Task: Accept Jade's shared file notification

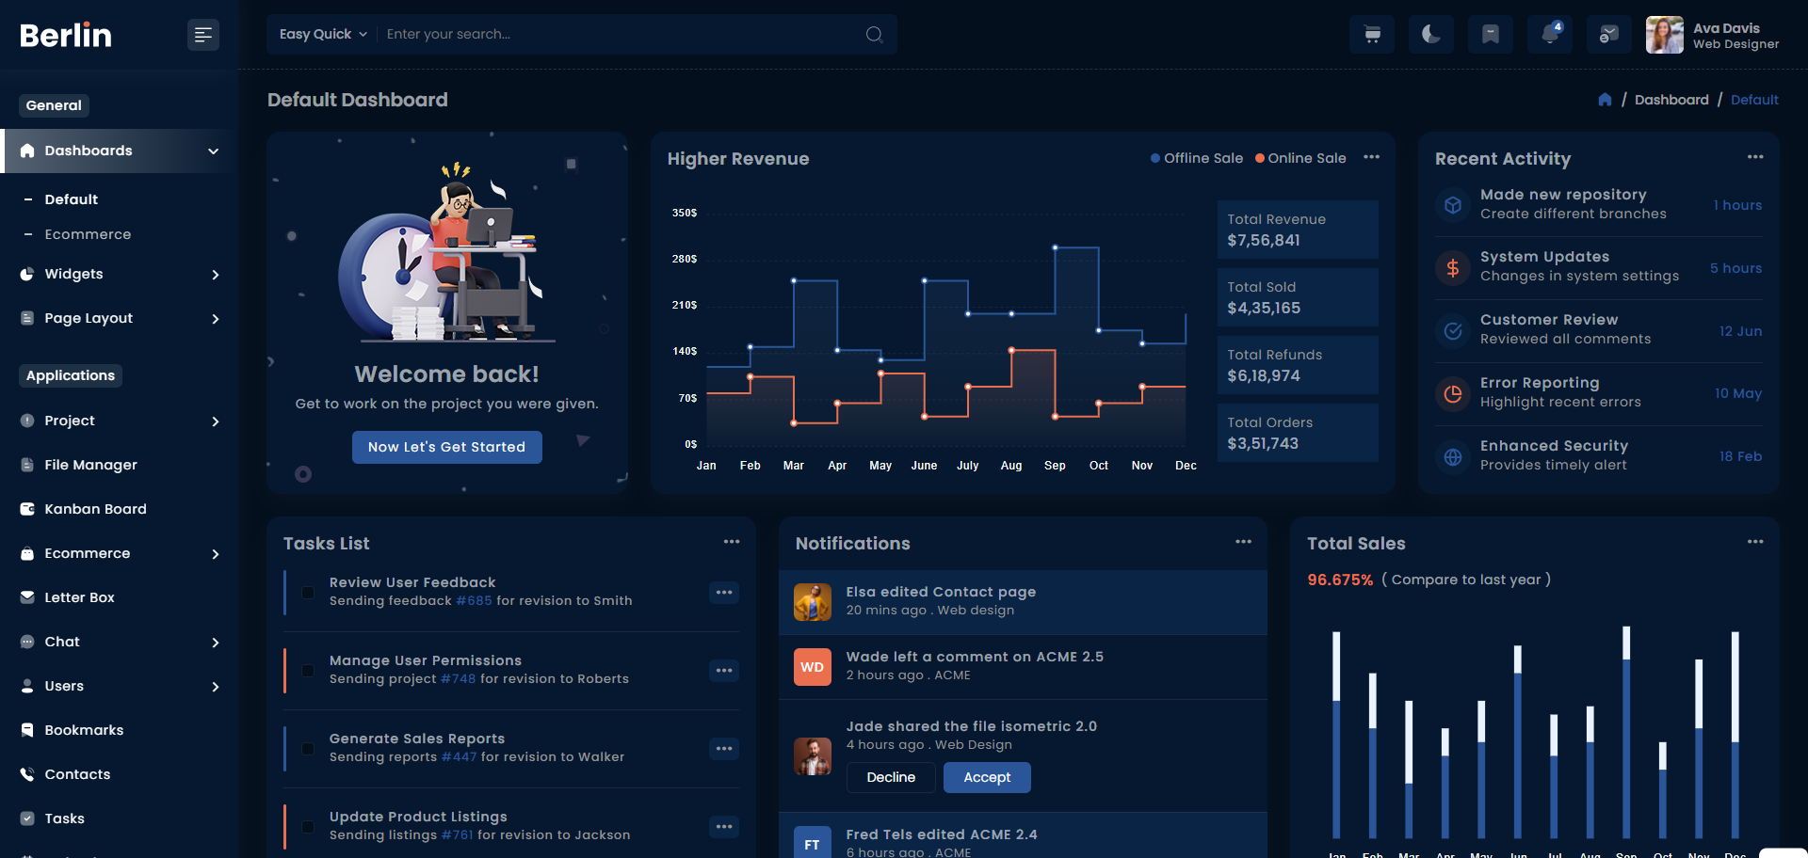Action: [x=986, y=777]
